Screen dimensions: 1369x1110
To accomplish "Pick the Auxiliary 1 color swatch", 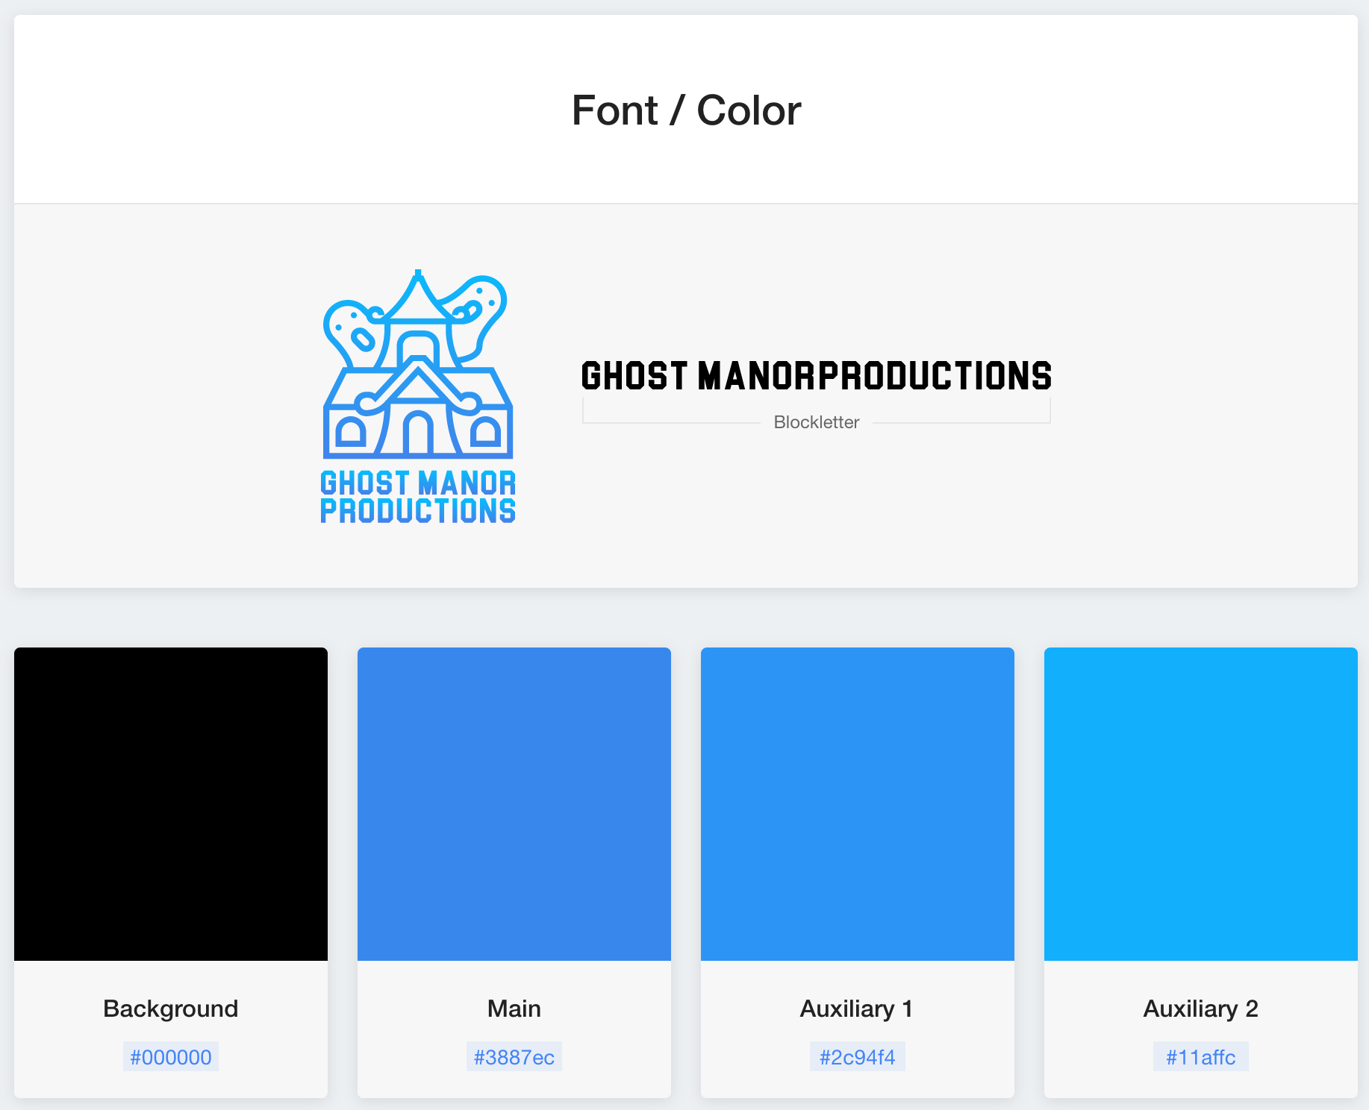I will coord(858,803).
